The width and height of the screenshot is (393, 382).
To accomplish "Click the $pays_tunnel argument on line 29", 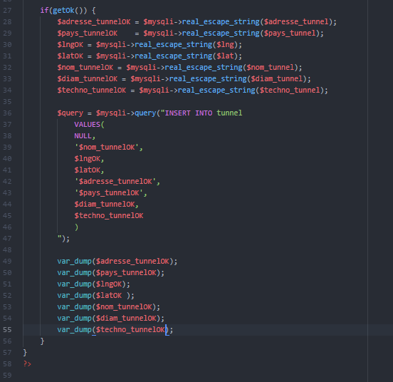I will point(290,33).
